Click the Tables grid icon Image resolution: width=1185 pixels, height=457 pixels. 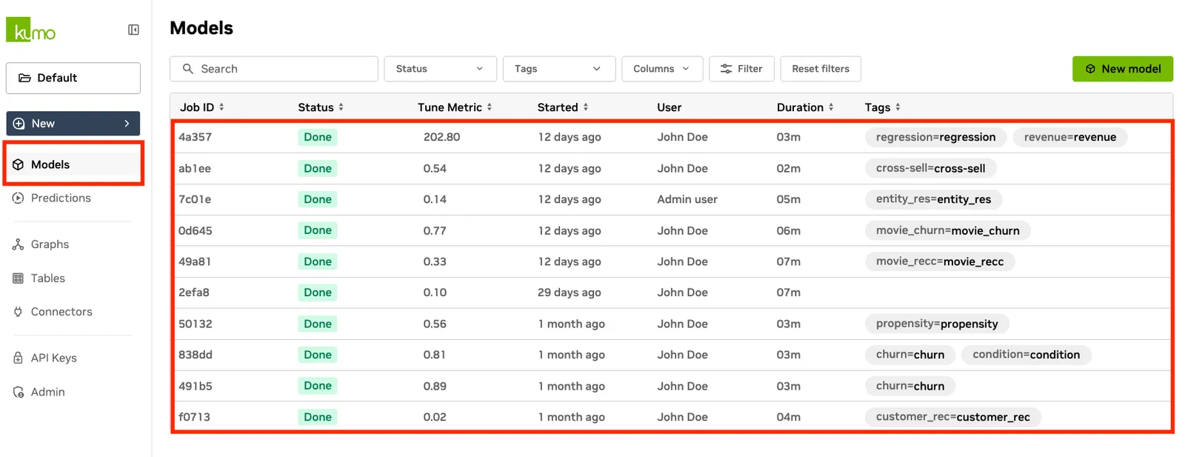[x=19, y=278]
